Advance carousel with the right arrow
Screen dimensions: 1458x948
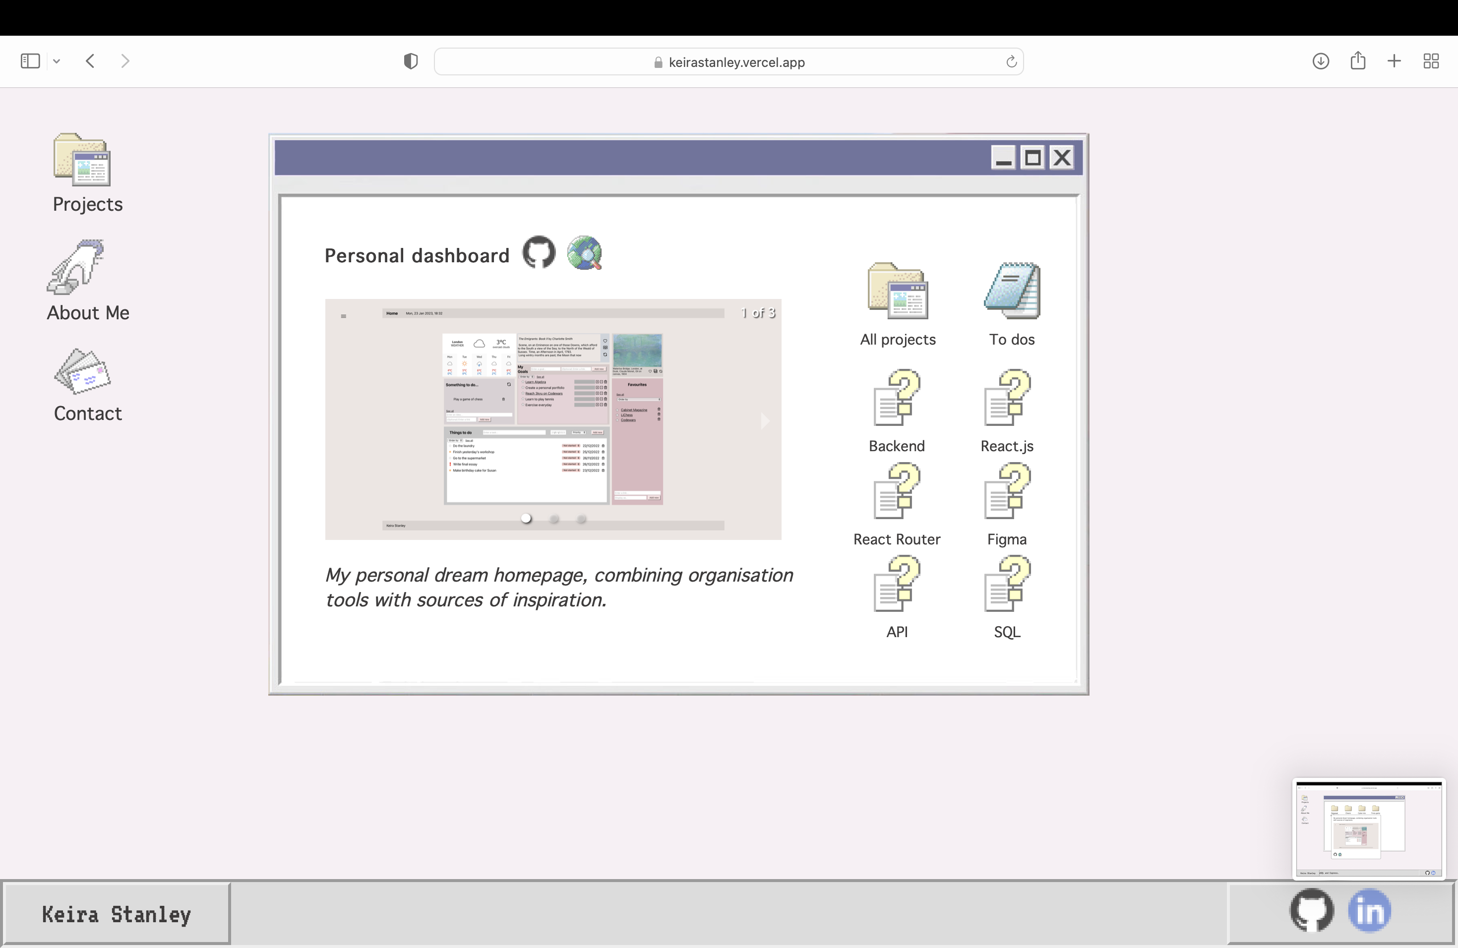click(x=765, y=421)
